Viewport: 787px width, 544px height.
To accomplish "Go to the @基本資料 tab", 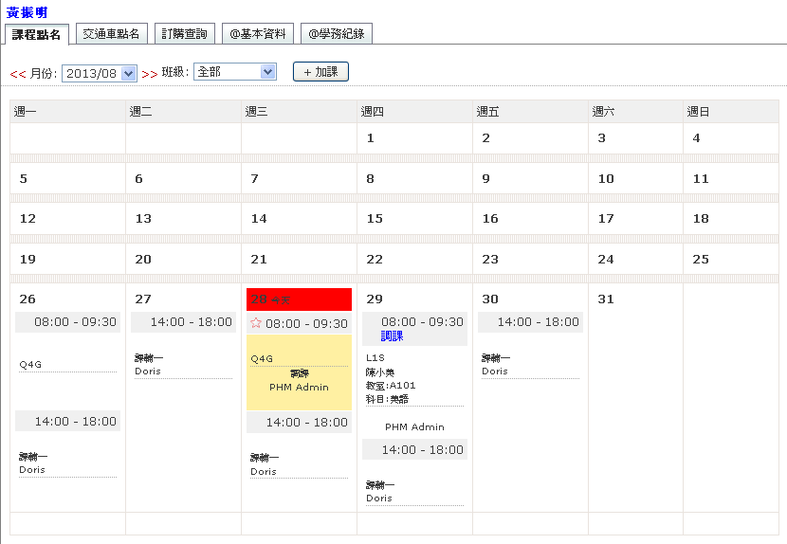I will click(x=258, y=33).
